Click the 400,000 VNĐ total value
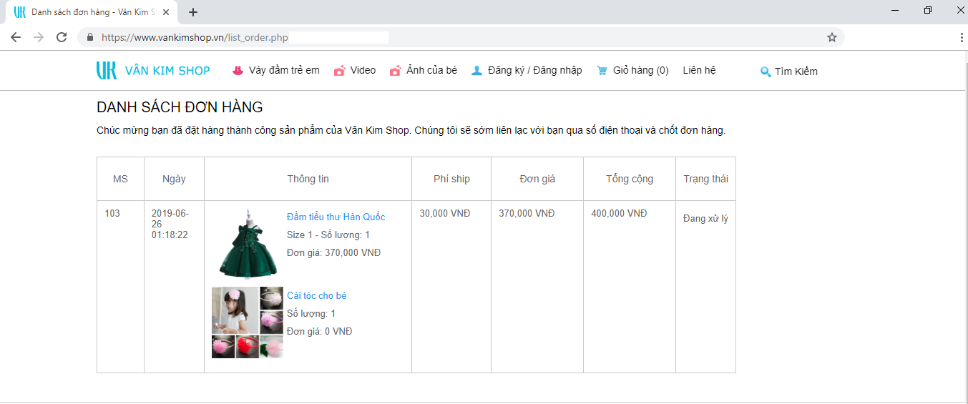 pyautogui.click(x=619, y=213)
